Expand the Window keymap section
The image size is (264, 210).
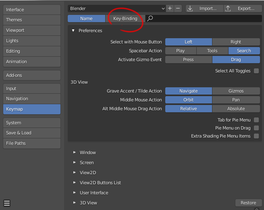pyautogui.click(x=75, y=152)
